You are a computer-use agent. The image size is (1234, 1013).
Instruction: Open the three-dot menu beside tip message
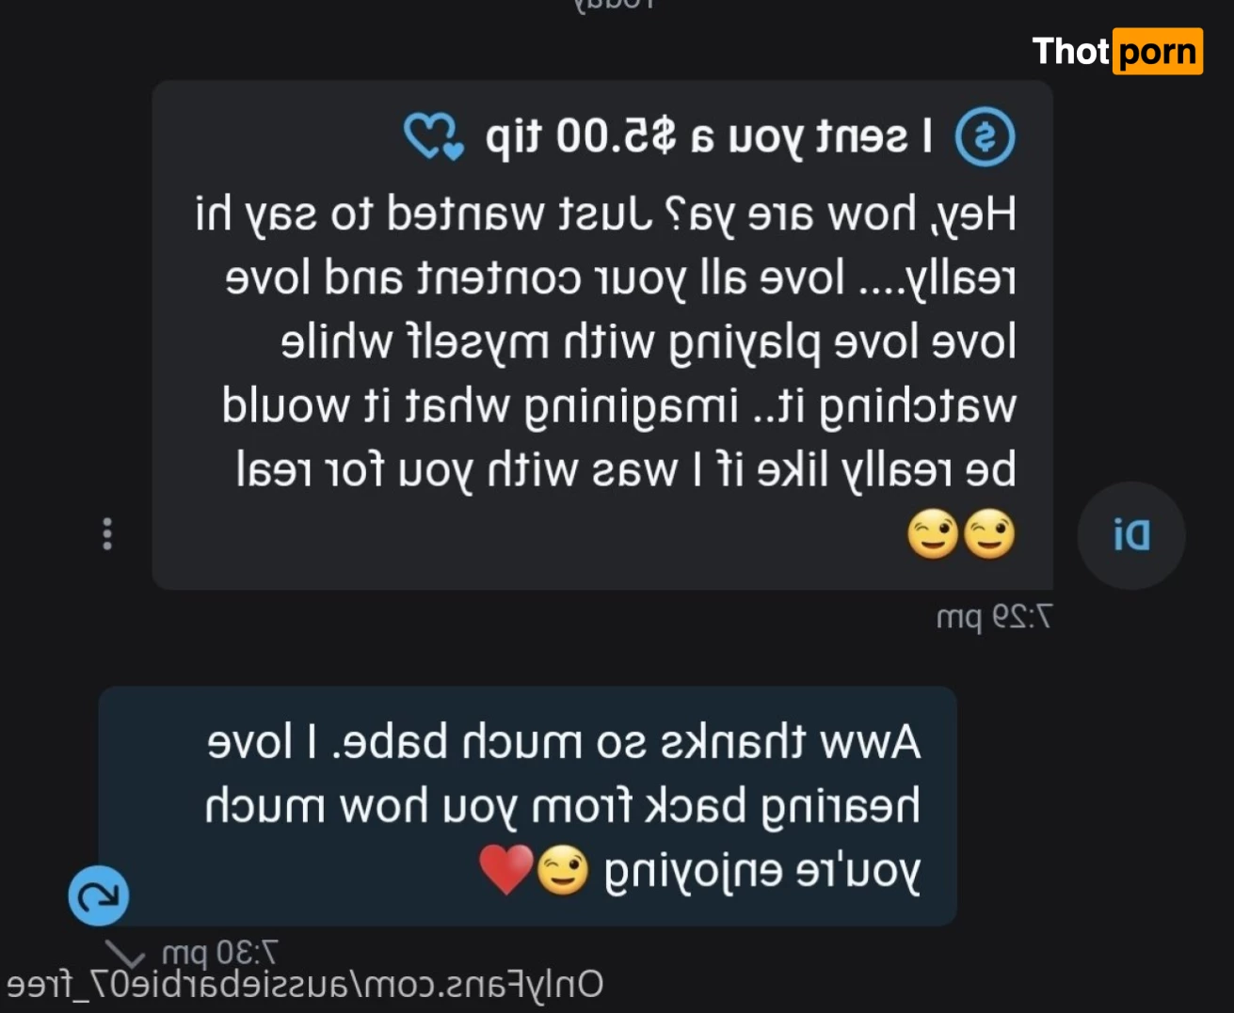[x=107, y=533]
